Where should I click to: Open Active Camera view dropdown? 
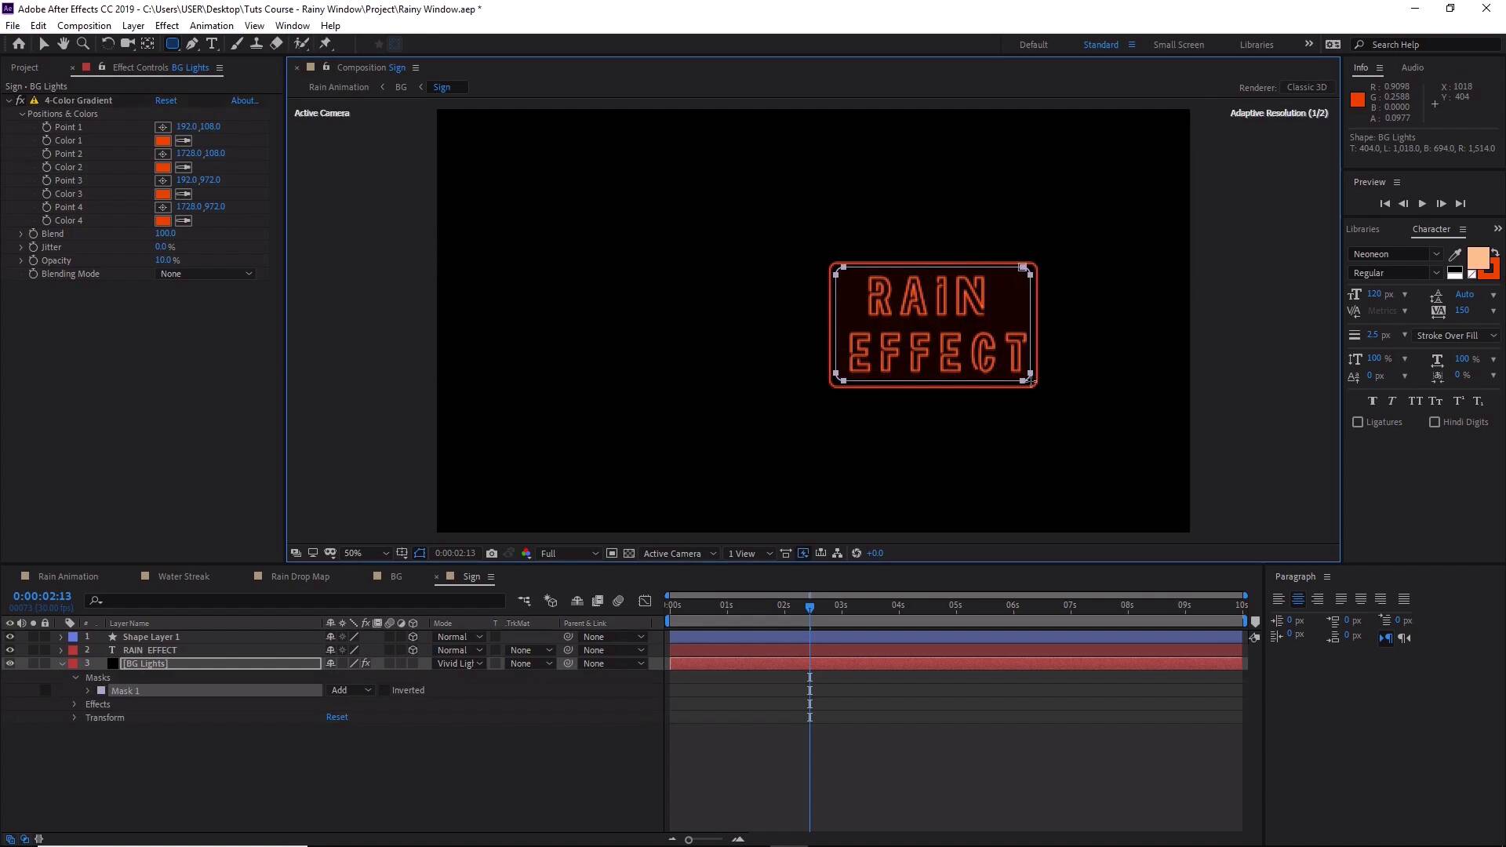(679, 554)
